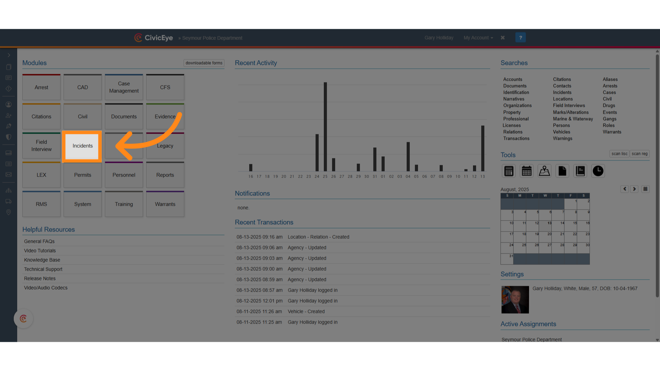Screen dimensions: 660x371
Task: Open the CFS module
Action: 165,87
